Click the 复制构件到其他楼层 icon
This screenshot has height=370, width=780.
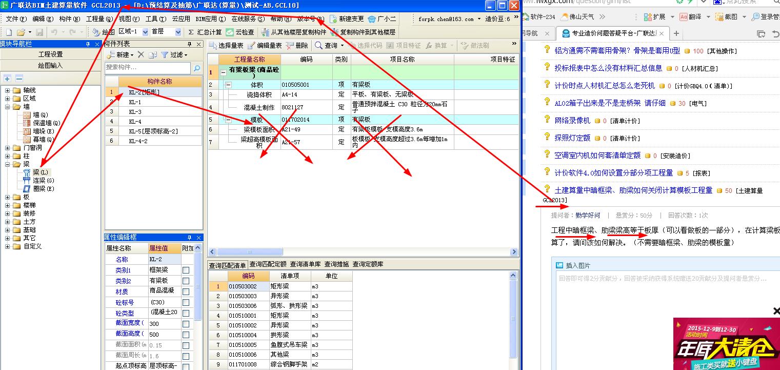335,32
